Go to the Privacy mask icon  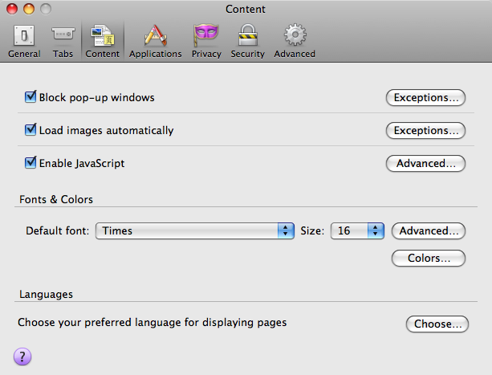pyautogui.click(x=205, y=41)
